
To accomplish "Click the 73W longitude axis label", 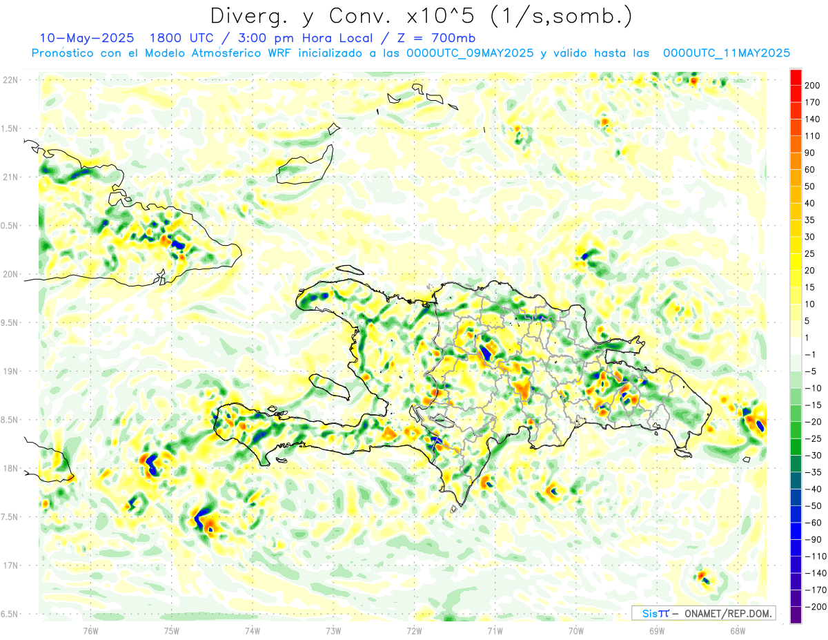I will click(333, 630).
